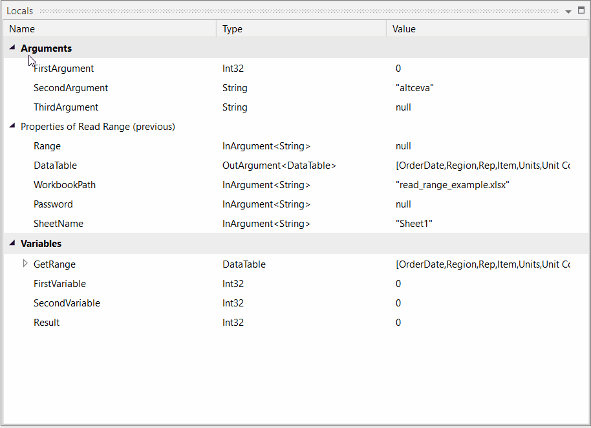Select the WorkbookPath property row
591x428 pixels.
296,185
